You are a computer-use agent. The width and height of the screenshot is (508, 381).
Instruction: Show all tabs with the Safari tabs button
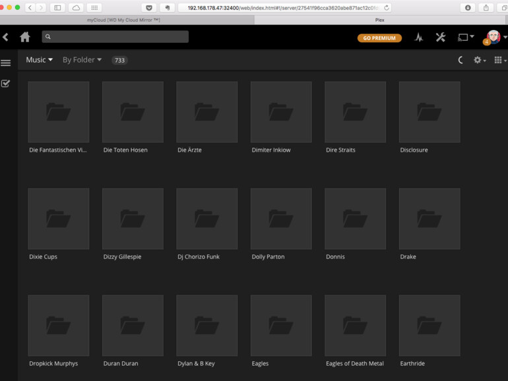[504, 7]
